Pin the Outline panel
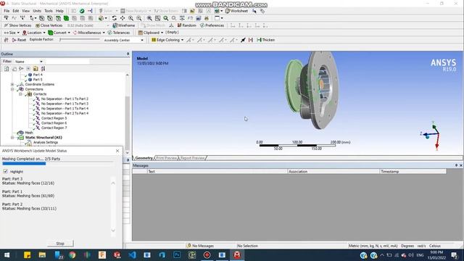Image resolution: width=464 pixels, height=261 pixels. pos(128,54)
